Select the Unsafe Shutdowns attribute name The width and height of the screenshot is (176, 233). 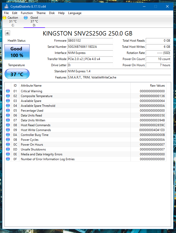coord(33,149)
